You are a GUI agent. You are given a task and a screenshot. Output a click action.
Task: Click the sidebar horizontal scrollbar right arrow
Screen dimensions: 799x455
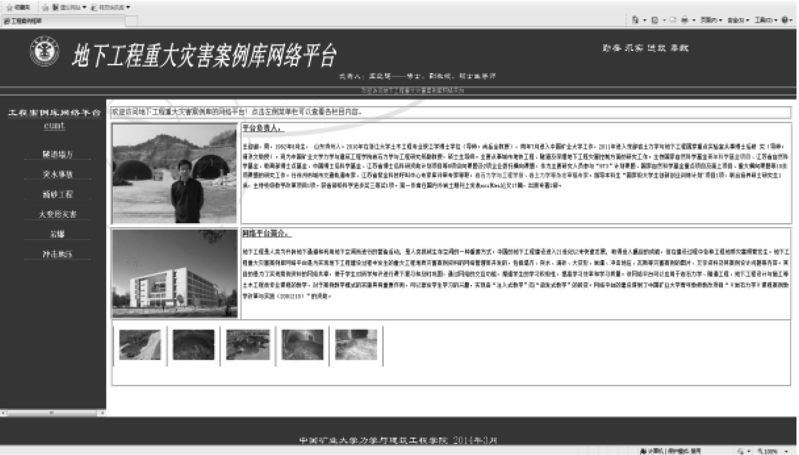click(x=103, y=413)
